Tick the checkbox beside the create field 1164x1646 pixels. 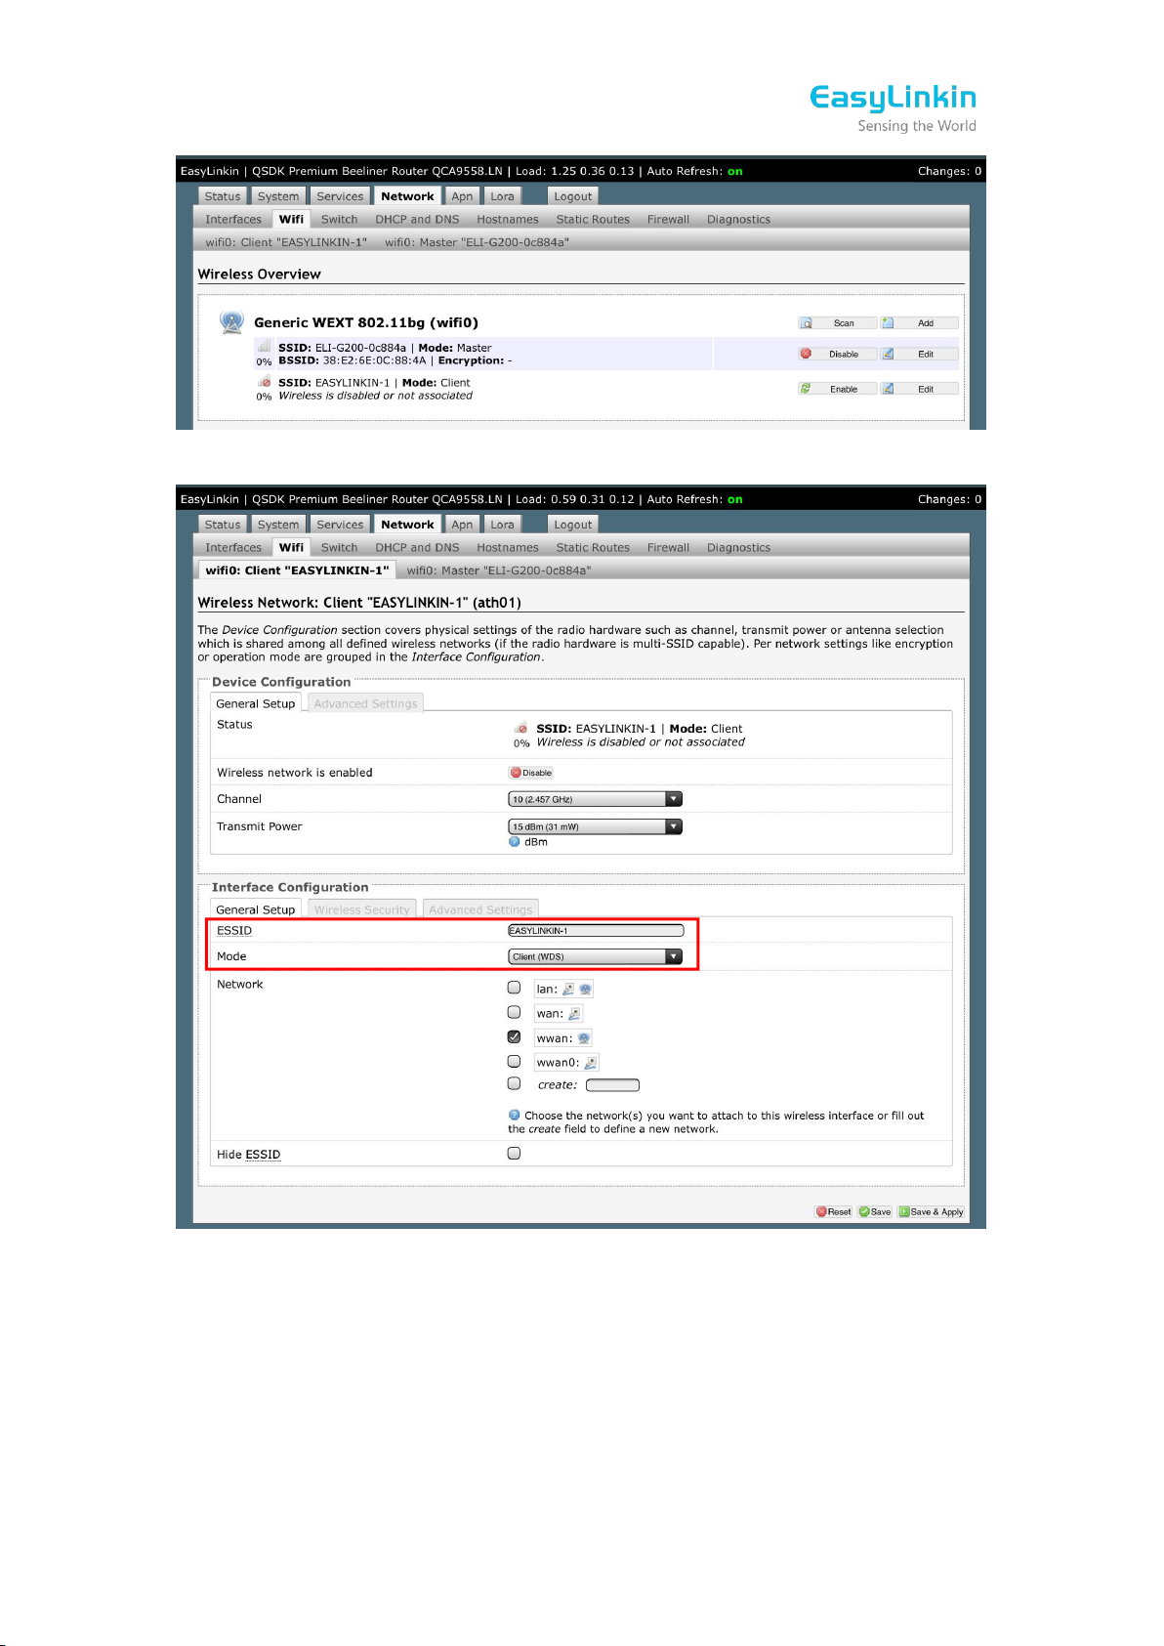tap(515, 1083)
